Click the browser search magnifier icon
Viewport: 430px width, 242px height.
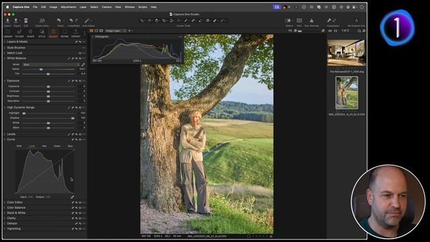click(359, 31)
